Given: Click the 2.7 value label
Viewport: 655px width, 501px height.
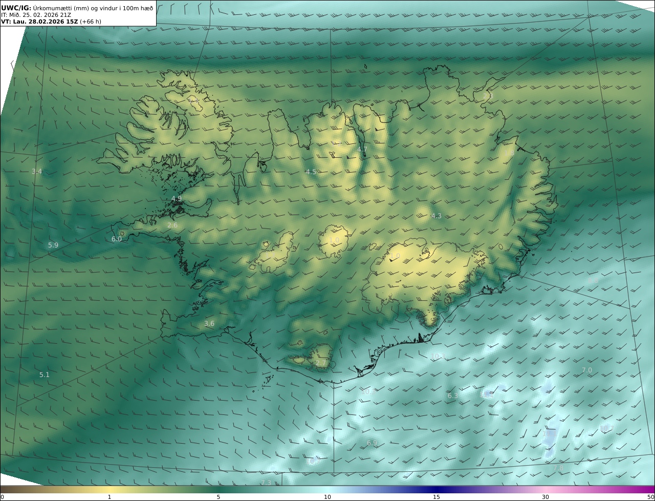Looking at the screenshot, I should pos(321,363).
